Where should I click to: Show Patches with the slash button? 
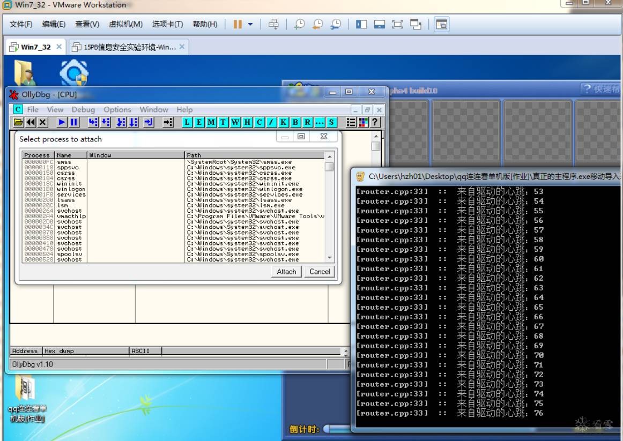(271, 122)
